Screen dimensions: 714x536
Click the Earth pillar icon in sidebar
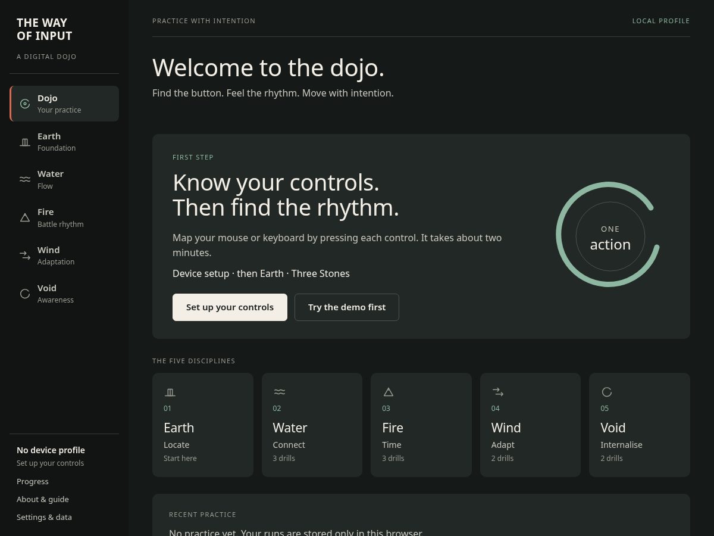click(x=25, y=142)
